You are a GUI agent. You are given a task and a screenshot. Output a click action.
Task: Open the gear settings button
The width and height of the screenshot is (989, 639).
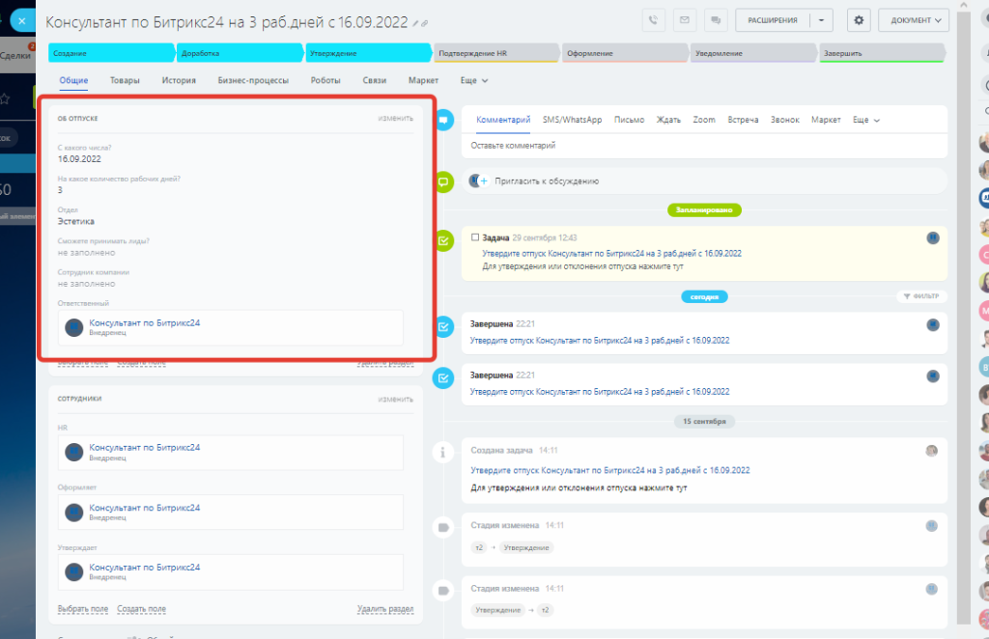tap(859, 20)
